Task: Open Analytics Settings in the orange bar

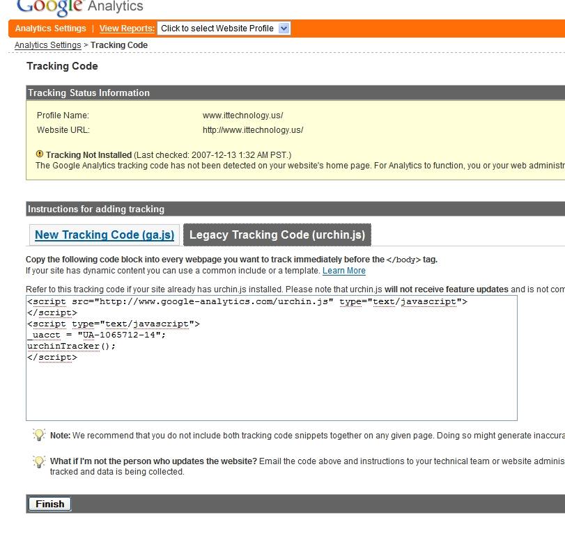Action: pos(50,29)
